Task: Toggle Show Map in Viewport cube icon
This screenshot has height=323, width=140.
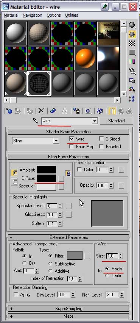Action: point(100,111)
